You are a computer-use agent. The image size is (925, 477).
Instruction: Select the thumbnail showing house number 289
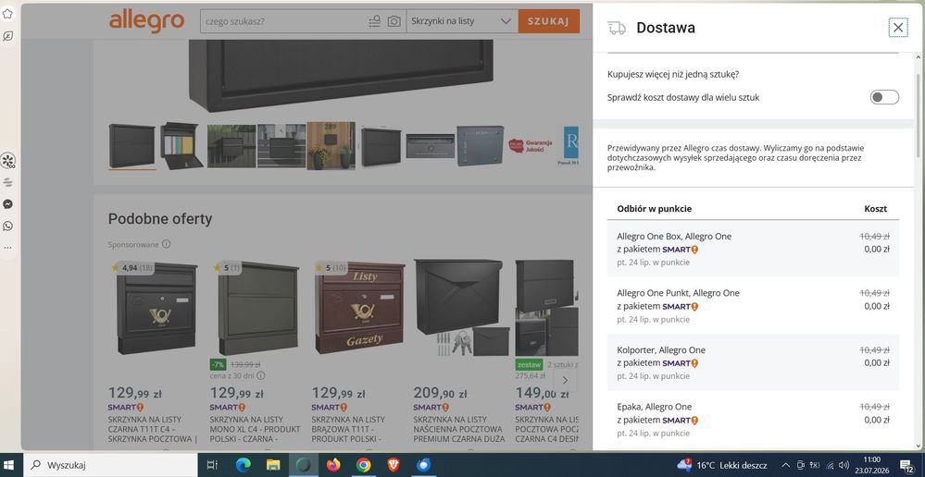pos(331,146)
